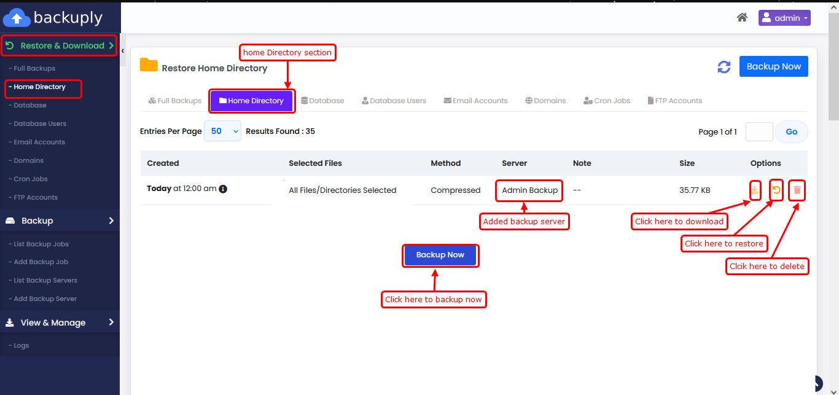Click the refresh sync icon
Viewport: 839px width, 395px height.
click(724, 67)
